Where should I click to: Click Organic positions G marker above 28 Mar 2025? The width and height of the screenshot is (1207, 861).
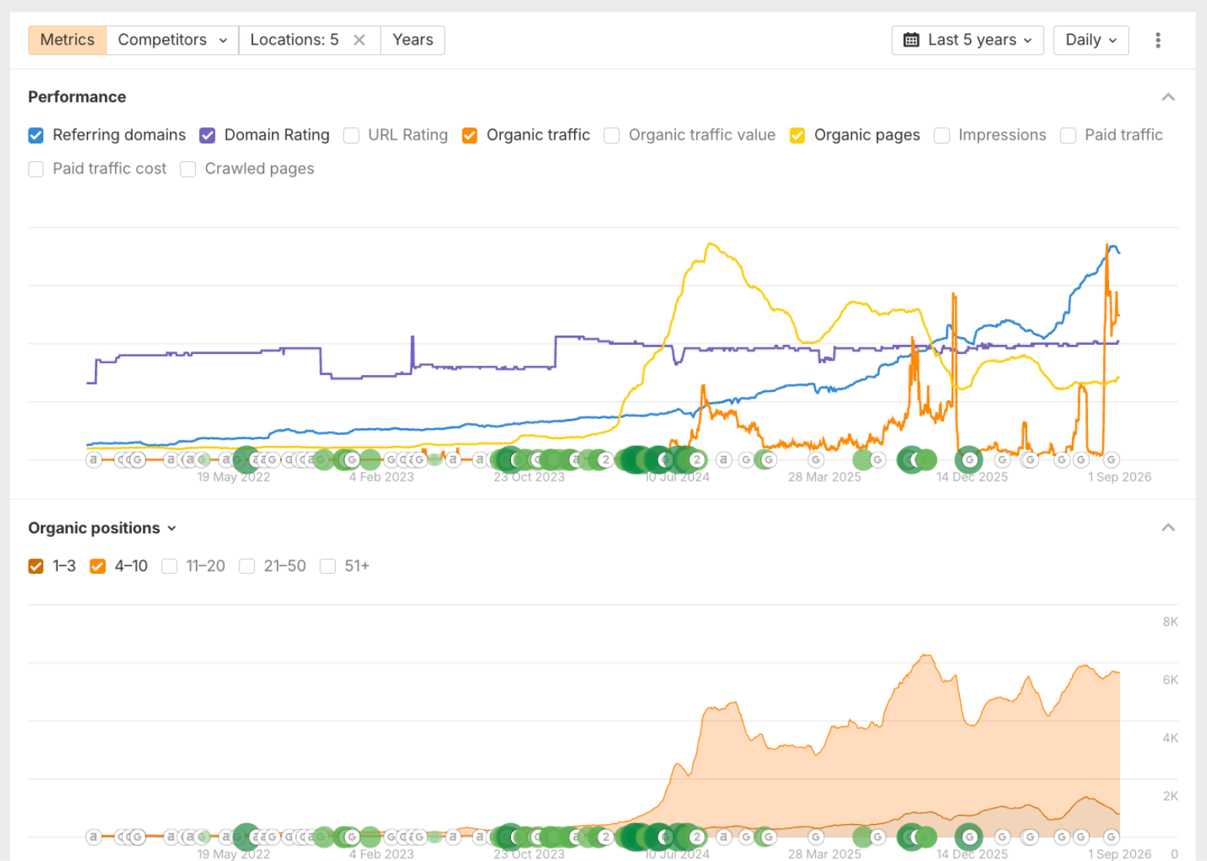point(816,836)
